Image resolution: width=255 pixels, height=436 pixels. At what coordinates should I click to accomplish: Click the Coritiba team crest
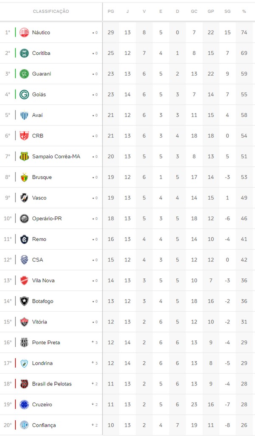pos(24,53)
